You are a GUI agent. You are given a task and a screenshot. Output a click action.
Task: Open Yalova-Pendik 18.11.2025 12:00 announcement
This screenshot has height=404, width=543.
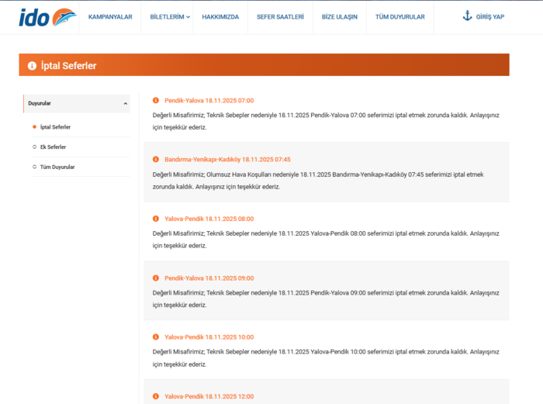click(209, 396)
